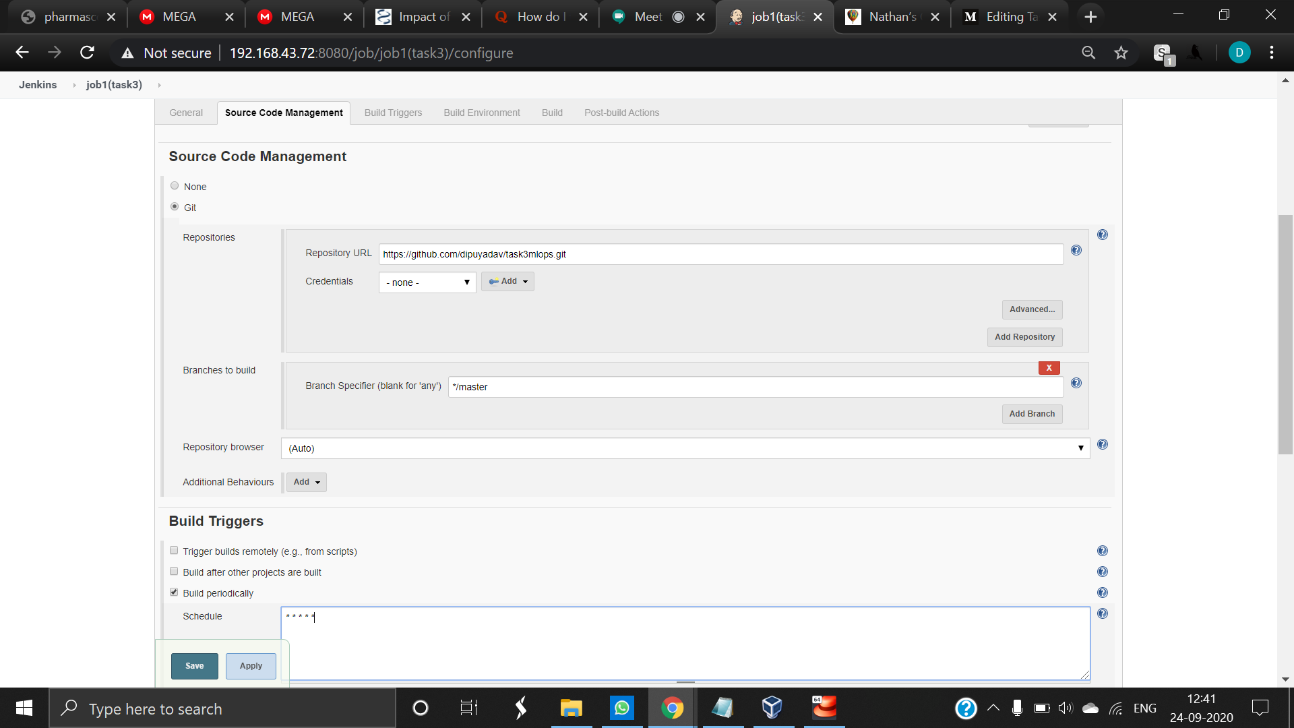
Task: Go to Post-build Actions tab
Action: pos(621,113)
